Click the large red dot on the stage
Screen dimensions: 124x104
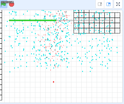pos(53,82)
